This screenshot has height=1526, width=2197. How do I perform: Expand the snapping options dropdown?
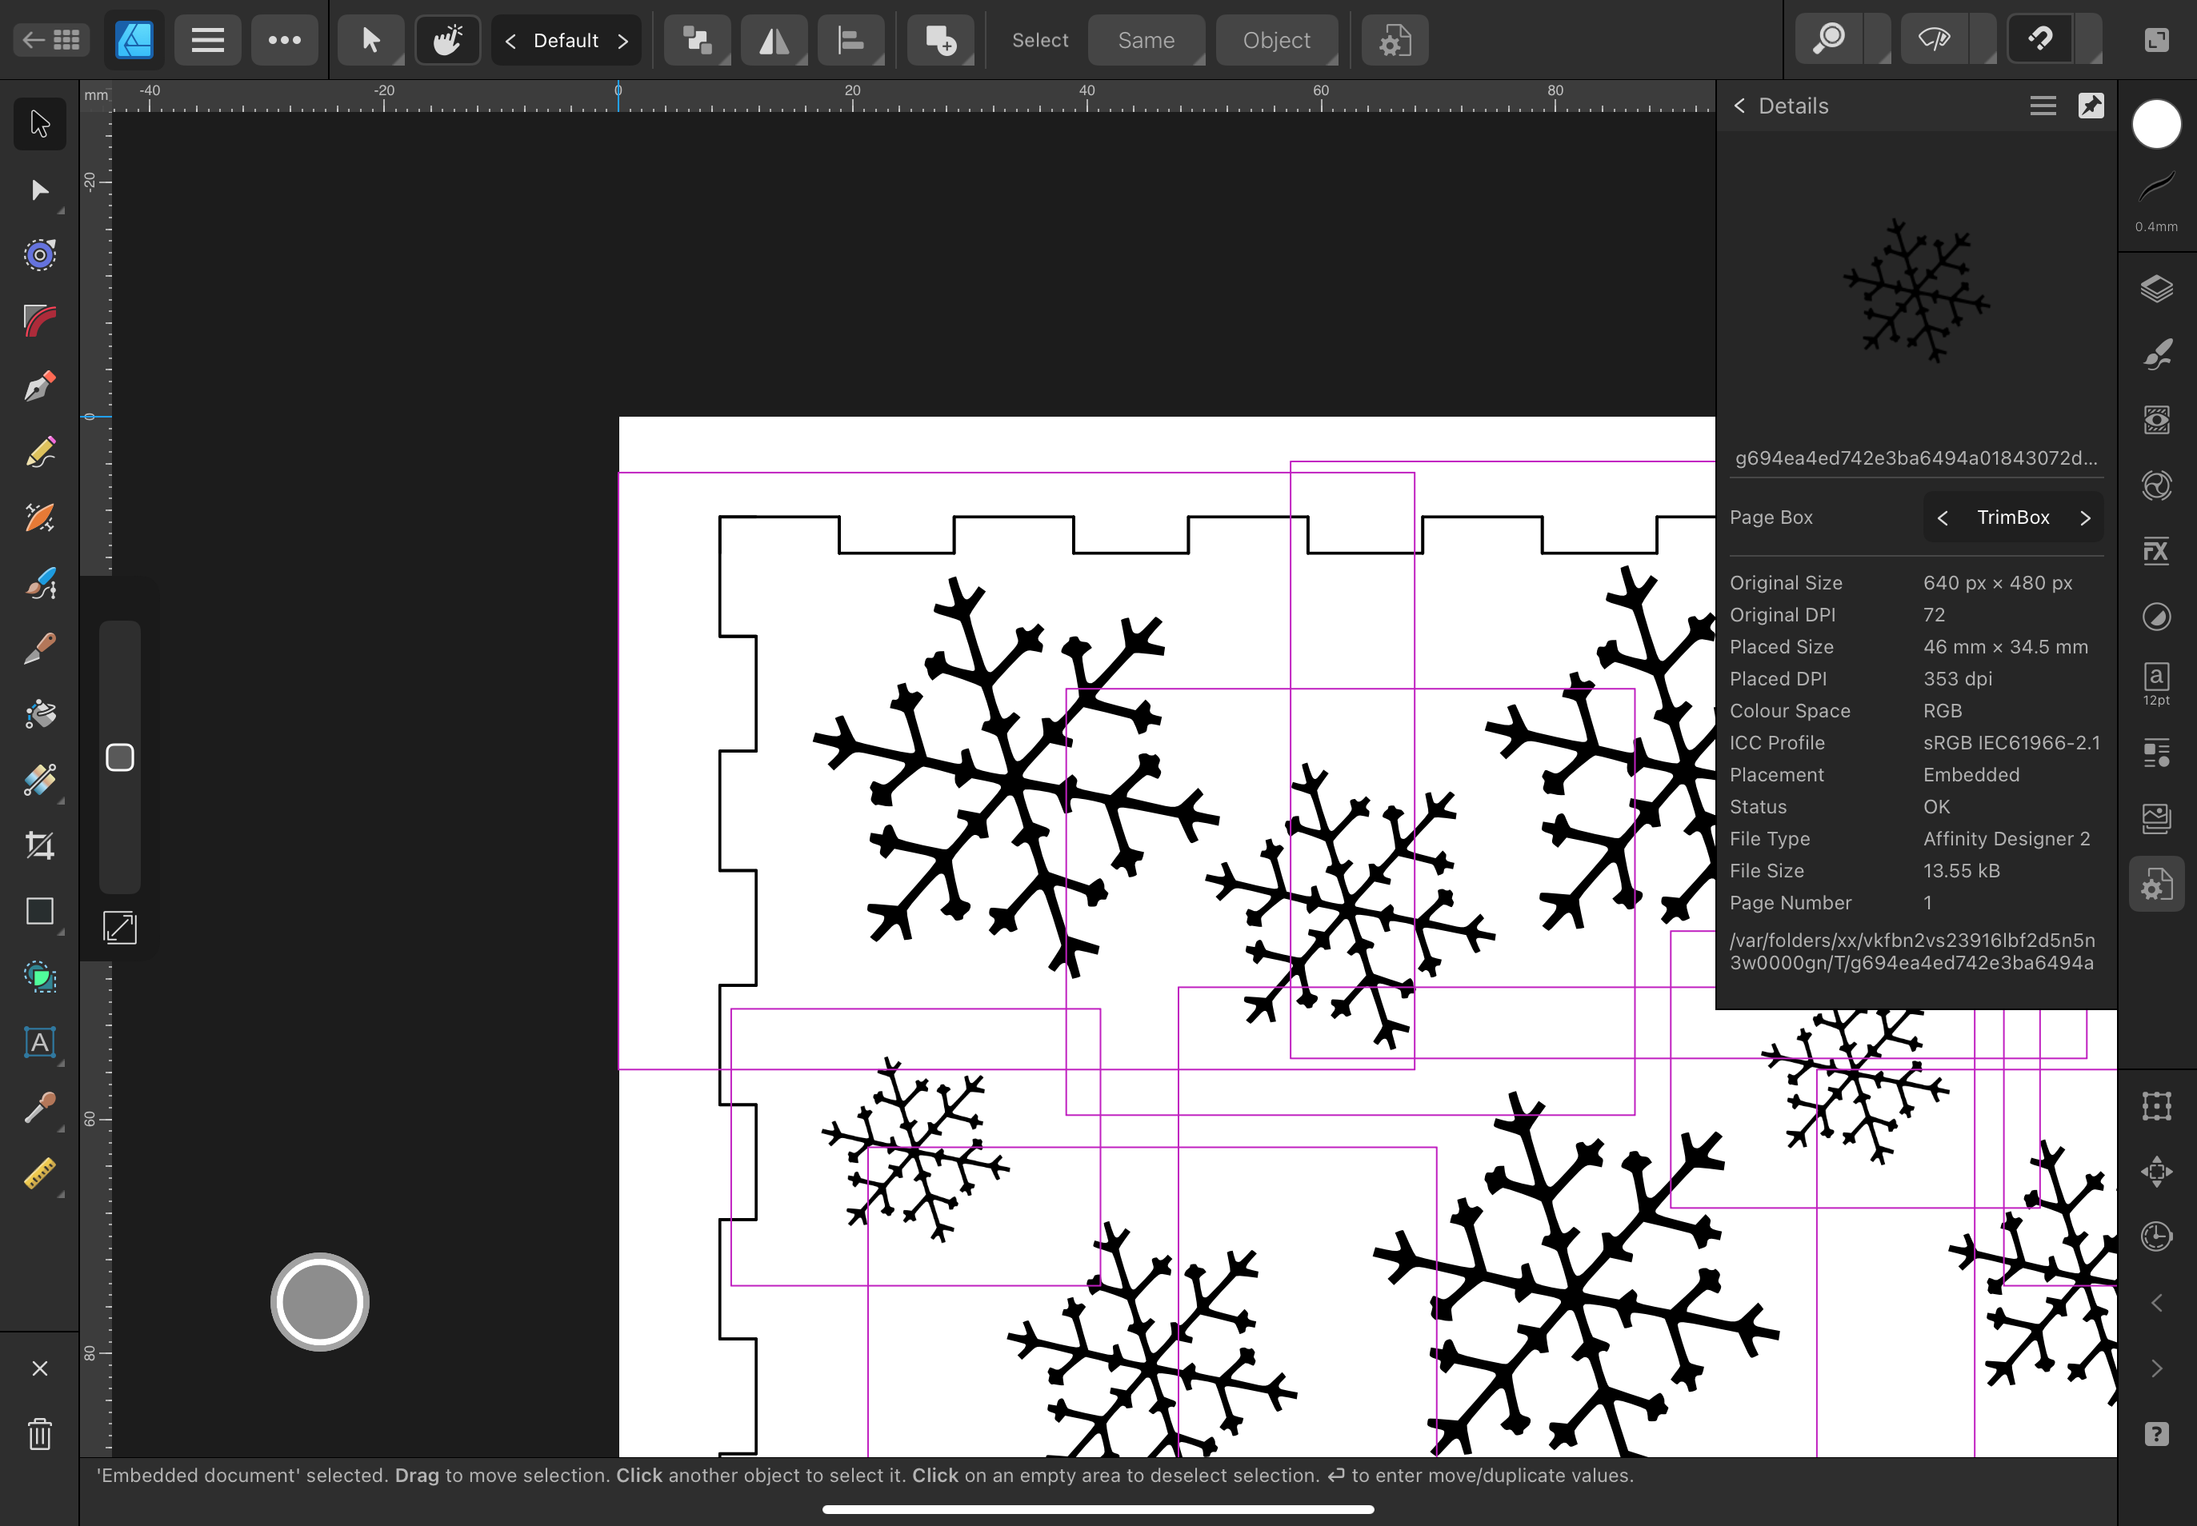2088,40
